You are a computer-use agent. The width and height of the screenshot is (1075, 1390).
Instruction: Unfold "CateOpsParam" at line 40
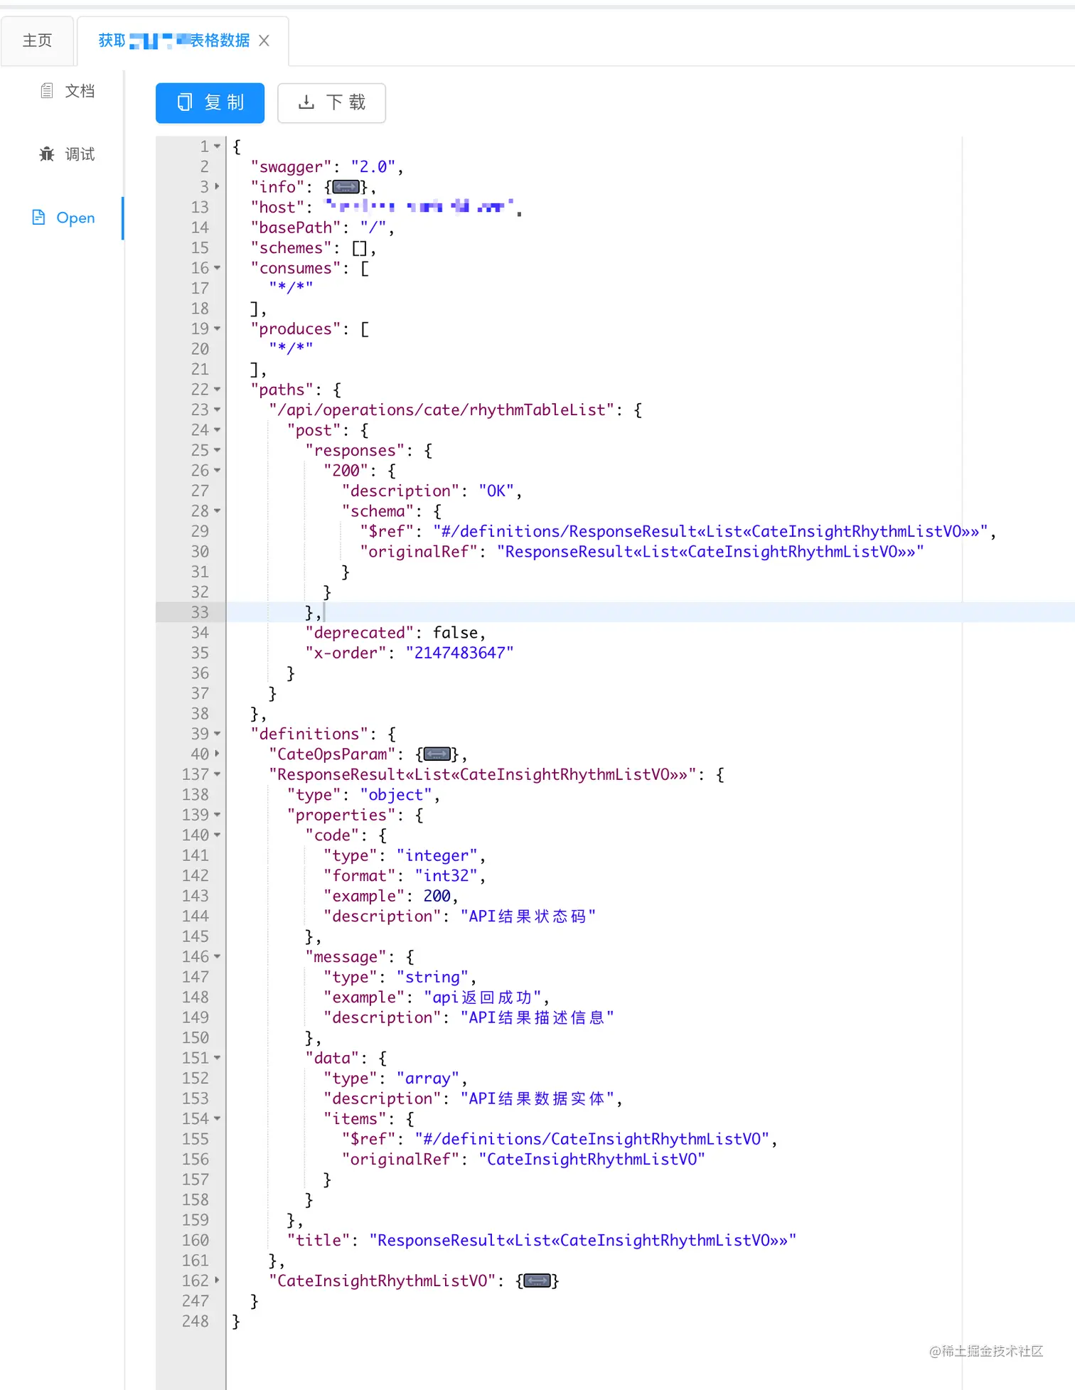point(217,754)
